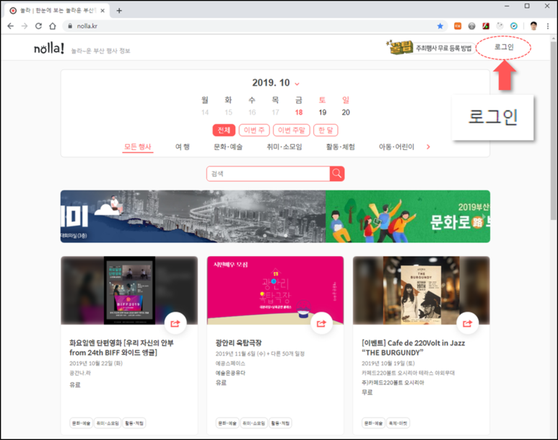Switch to 문화·예술 tab
The width and height of the screenshot is (558, 440).
click(228, 147)
